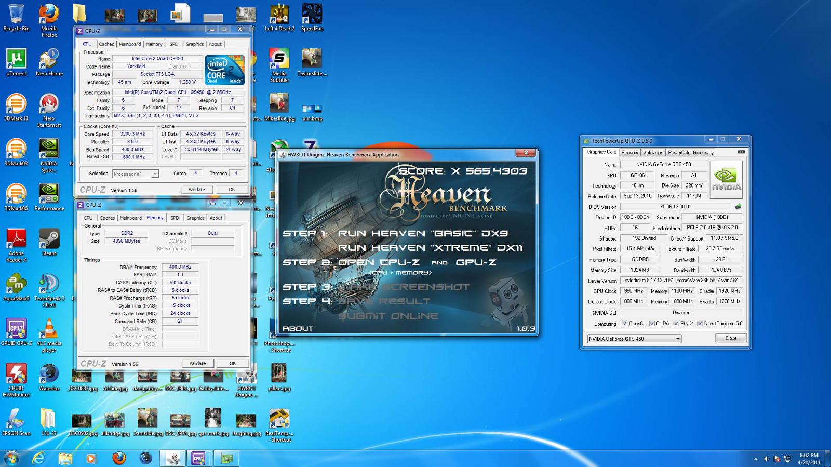
Task: Click RUN HEAVEN "BASIC" DX9
Action: pos(423,233)
